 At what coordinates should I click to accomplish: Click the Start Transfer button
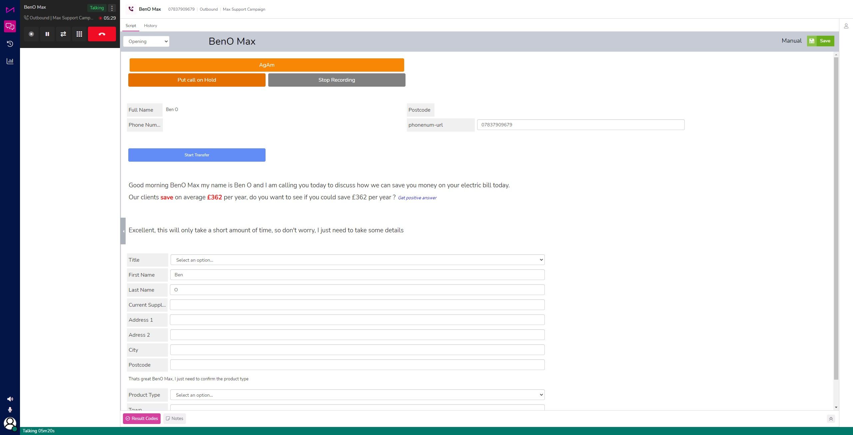pyautogui.click(x=197, y=155)
